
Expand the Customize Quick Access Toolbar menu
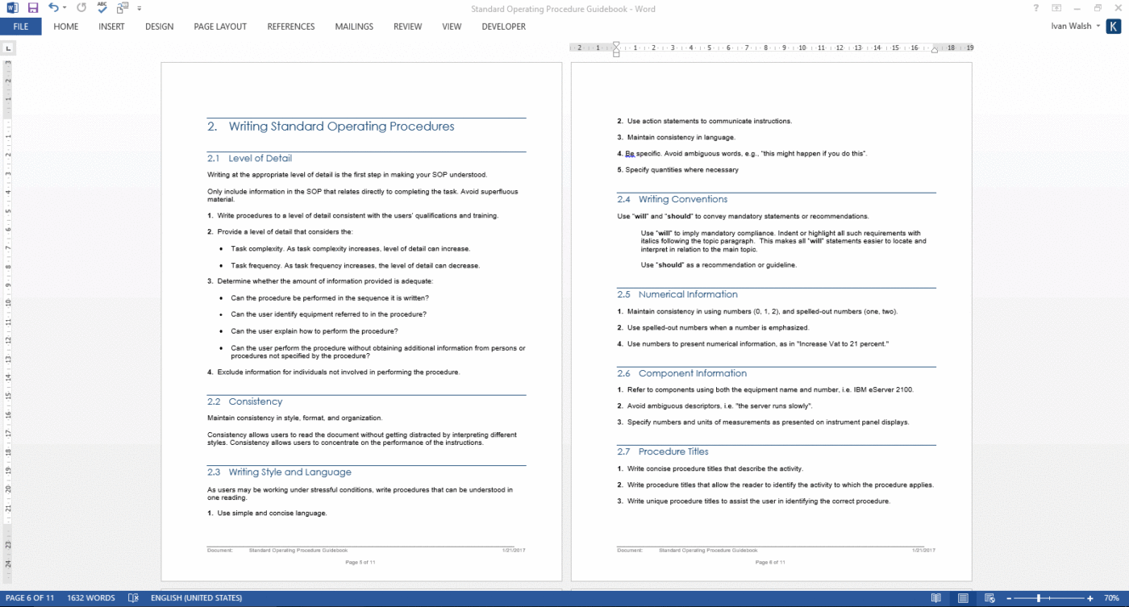pyautogui.click(x=137, y=9)
